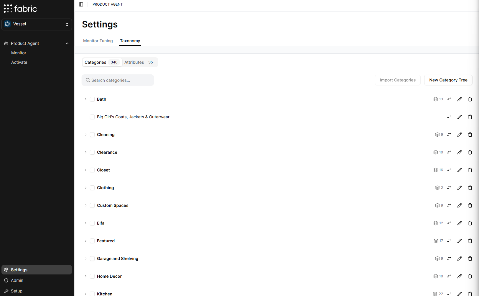
Task: Expand the Bath category tree
Action: [86, 99]
